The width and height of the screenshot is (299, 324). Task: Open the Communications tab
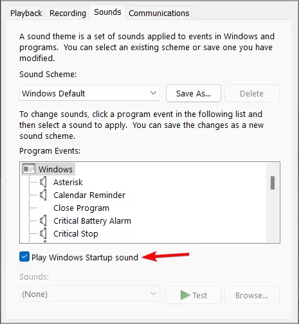pos(159,14)
